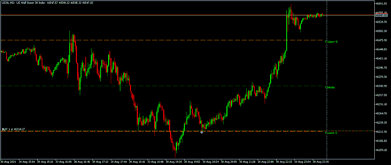Viewport: 391px width, 165px height.
Task: Select the F: Lower Q line label
Action: point(331,133)
